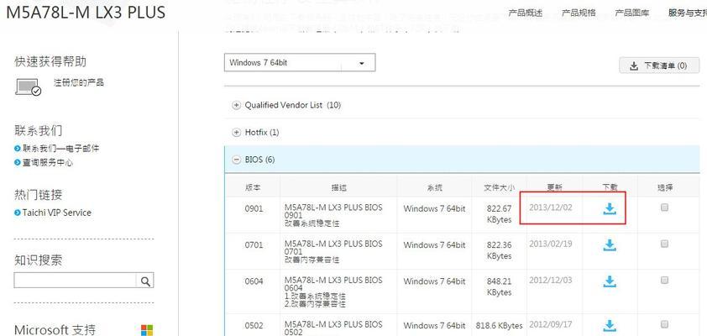Image resolution: width=707 pixels, height=336 pixels.
Task: Download BIOS version 0604
Action: 610,281
